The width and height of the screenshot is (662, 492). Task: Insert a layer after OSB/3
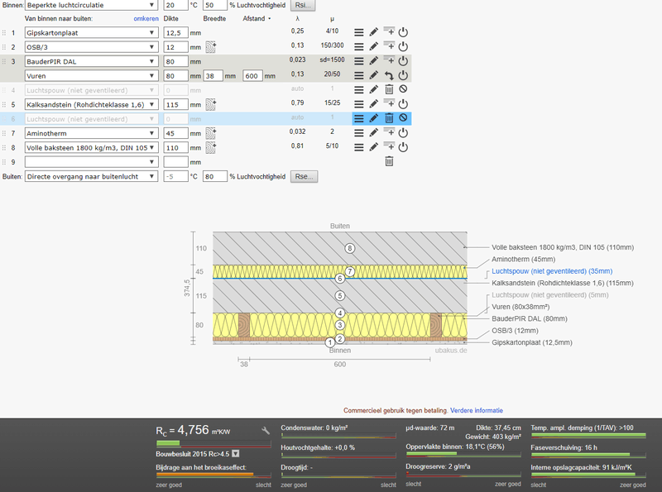coord(389,46)
